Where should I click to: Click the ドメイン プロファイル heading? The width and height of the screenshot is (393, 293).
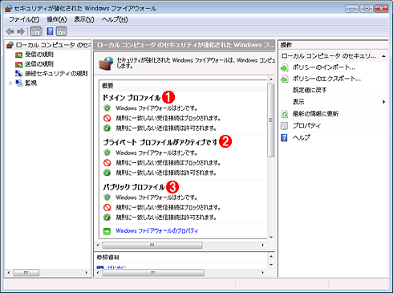[132, 98]
